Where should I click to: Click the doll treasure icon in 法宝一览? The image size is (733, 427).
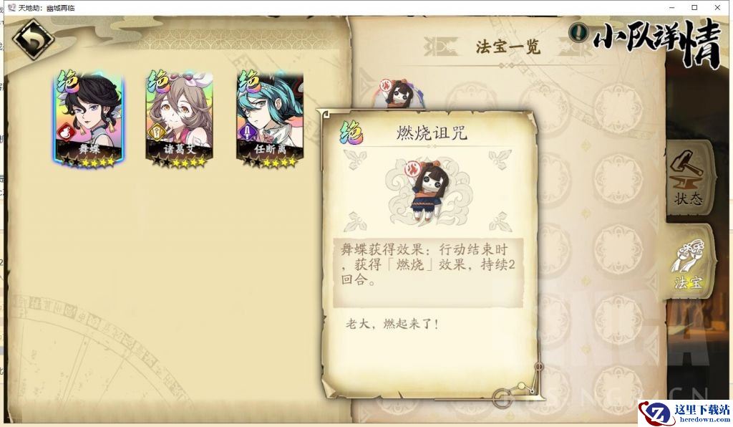click(399, 94)
